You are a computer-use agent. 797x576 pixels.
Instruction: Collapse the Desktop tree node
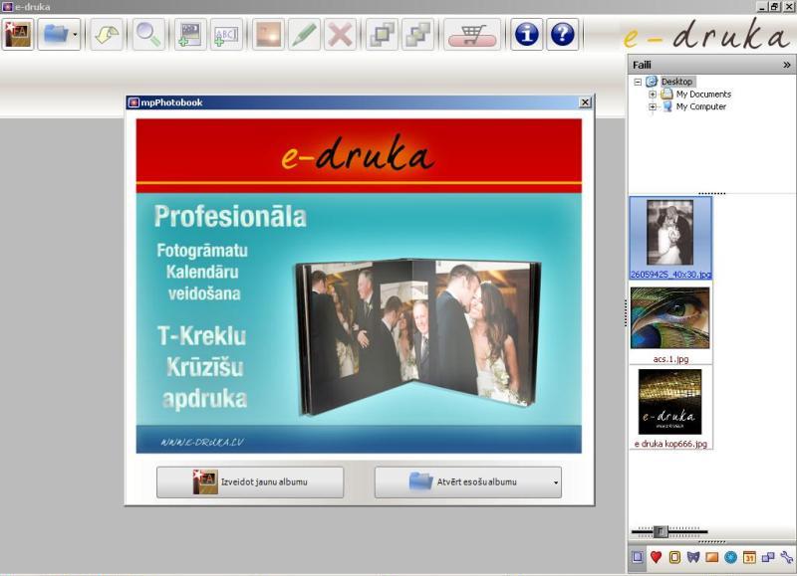click(x=638, y=82)
